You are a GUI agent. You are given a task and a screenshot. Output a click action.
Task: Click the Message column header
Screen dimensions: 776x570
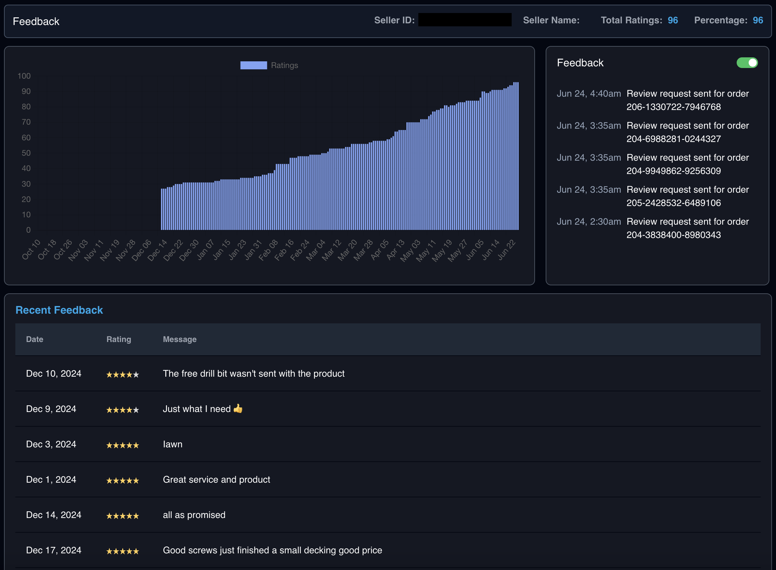179,339
